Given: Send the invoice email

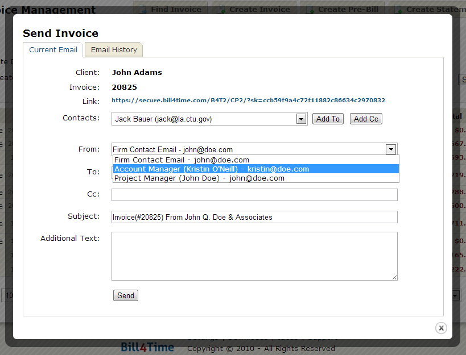Looking at the screenshot, I should pyautogui.click(x=126, y=295).
